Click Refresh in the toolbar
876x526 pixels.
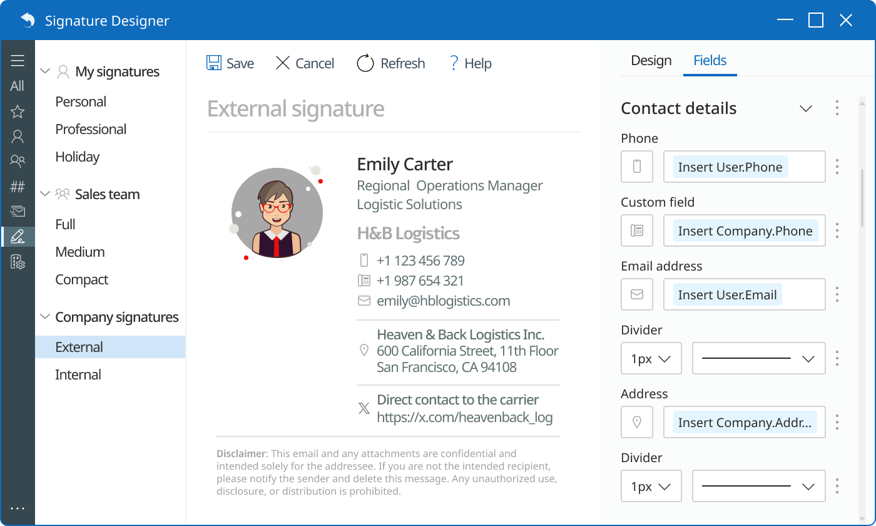click(390, 63)
